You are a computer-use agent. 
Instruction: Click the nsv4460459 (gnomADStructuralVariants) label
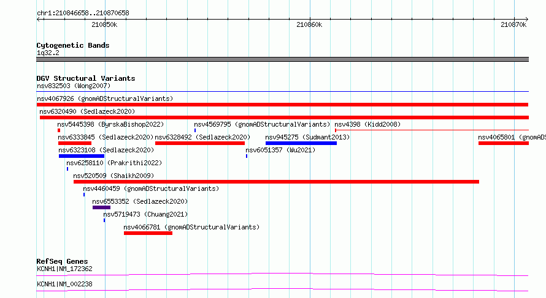[151, 188]
